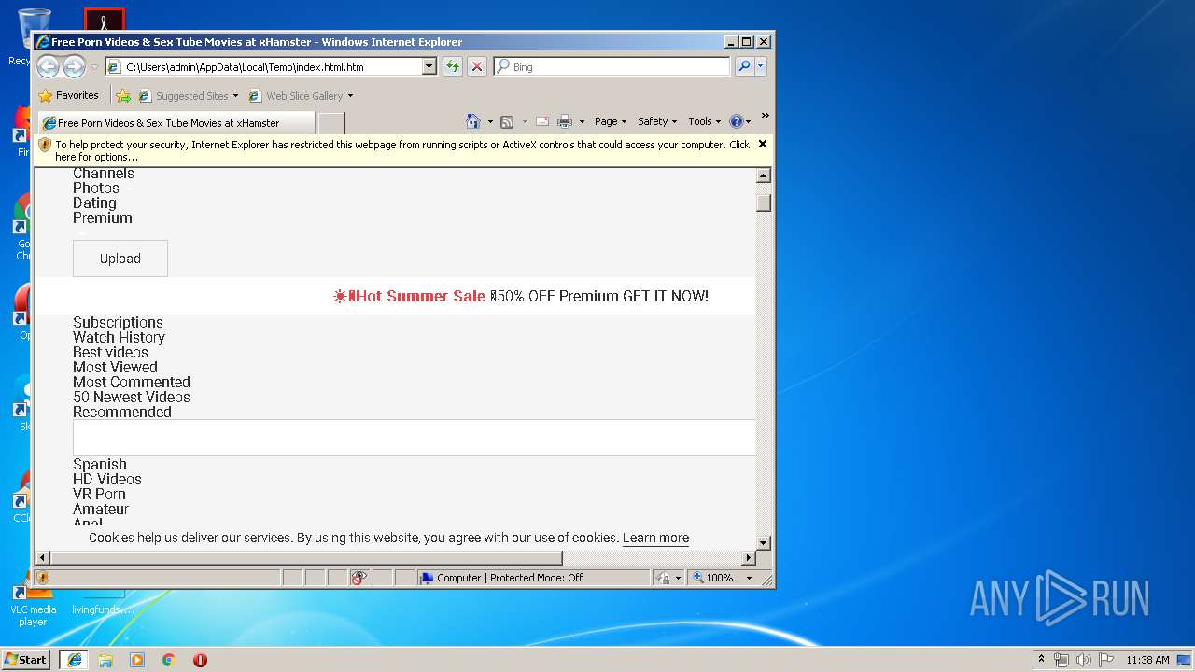Click the volume speaker tray icon
Viewport: 1195px width, 672px height.
tap(1084, 660)
